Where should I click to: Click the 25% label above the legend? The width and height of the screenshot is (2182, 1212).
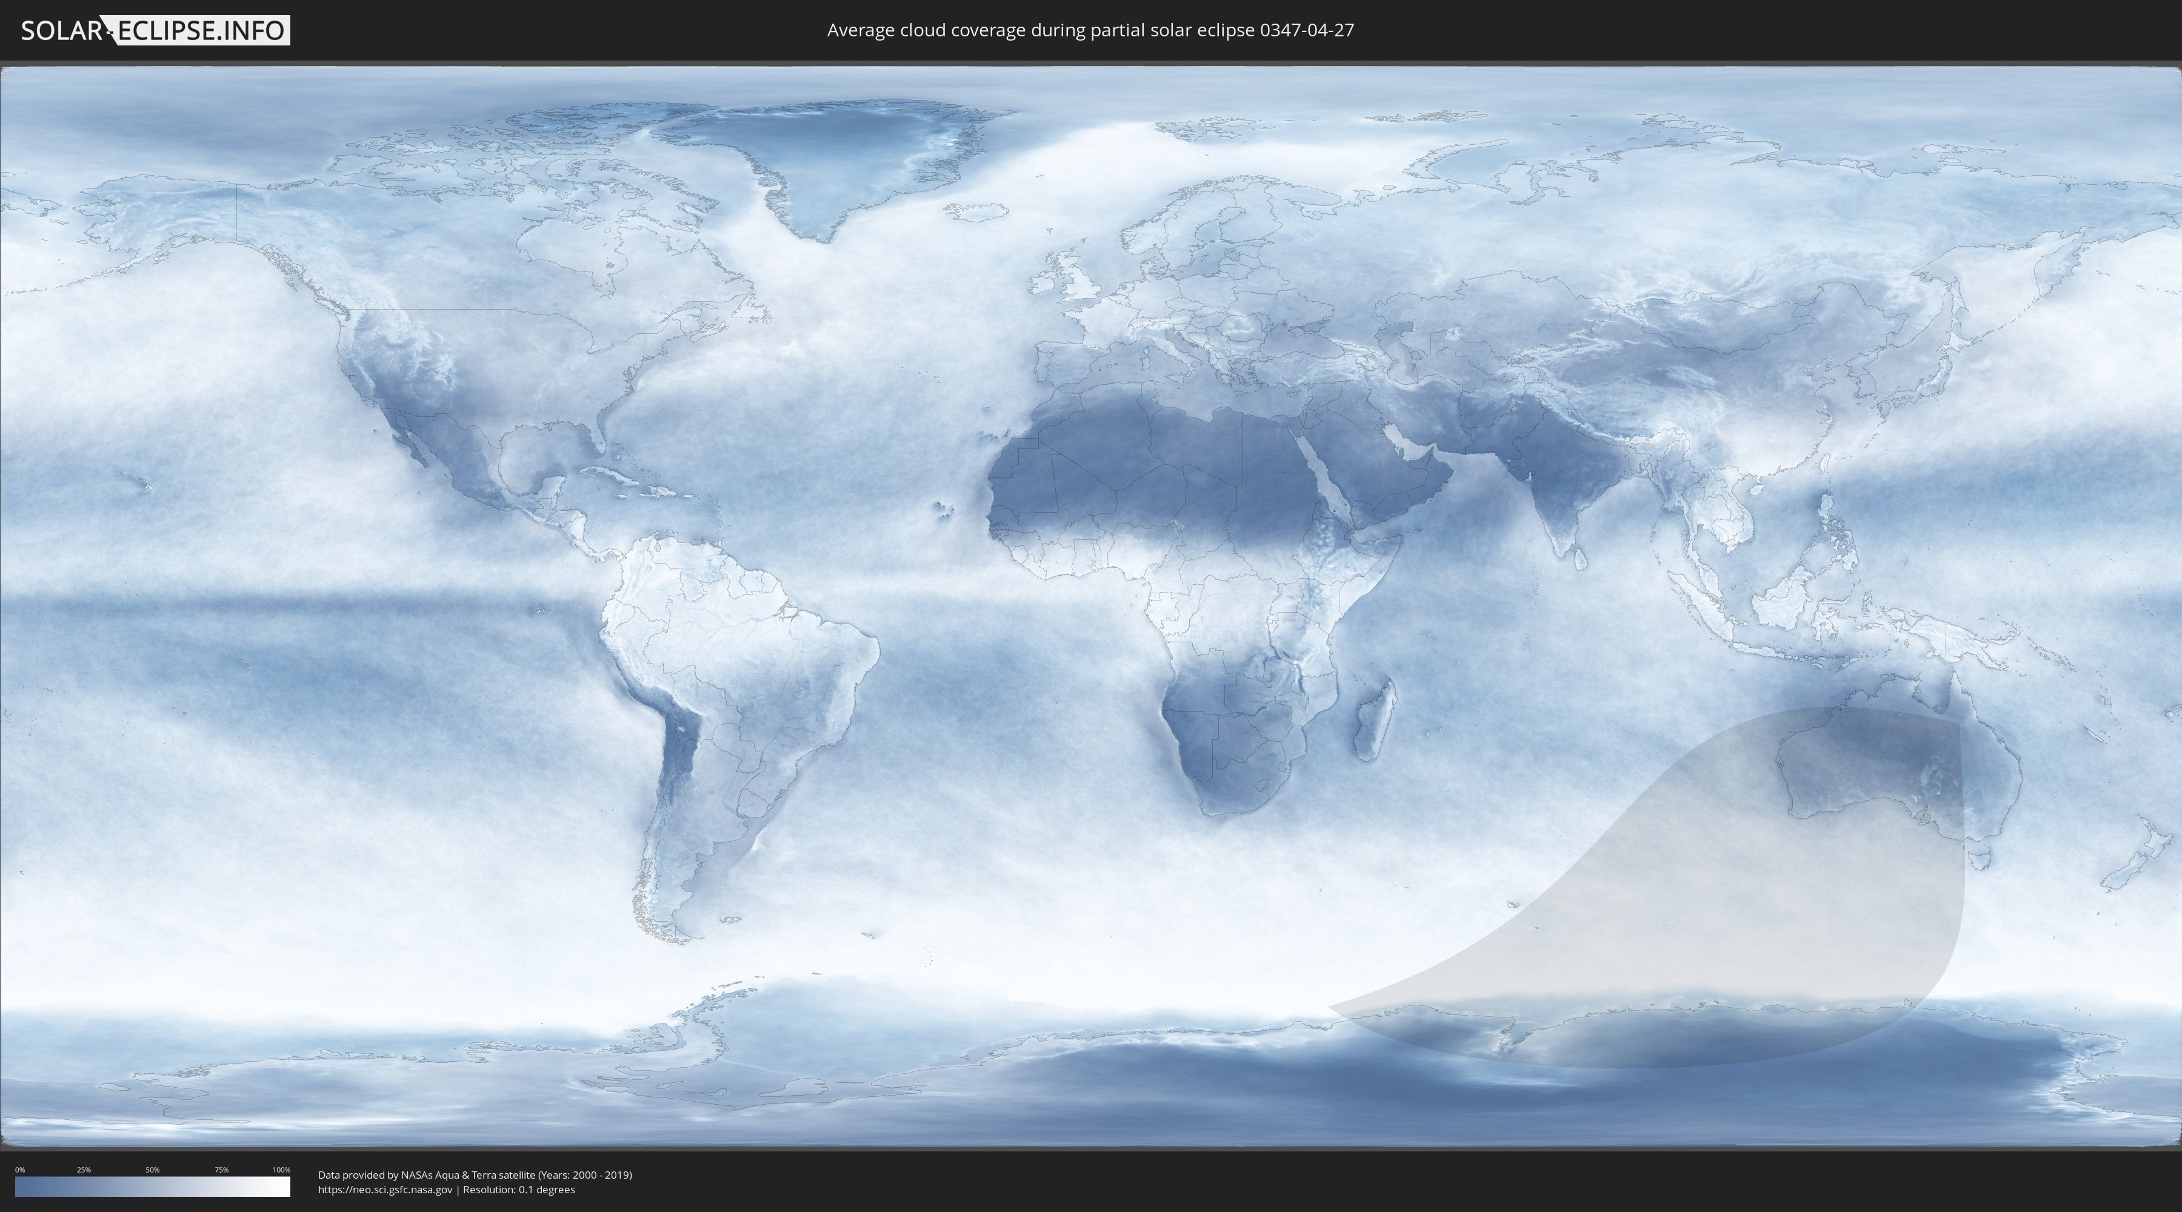(84, 1170)
